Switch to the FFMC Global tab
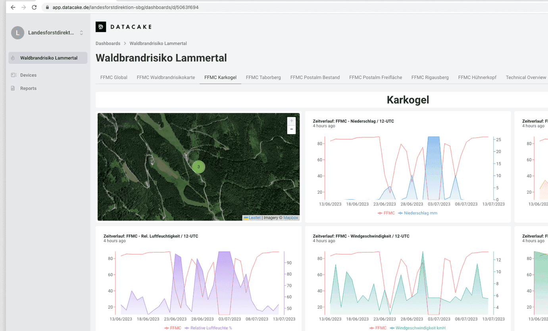 (x=114, y=77)
